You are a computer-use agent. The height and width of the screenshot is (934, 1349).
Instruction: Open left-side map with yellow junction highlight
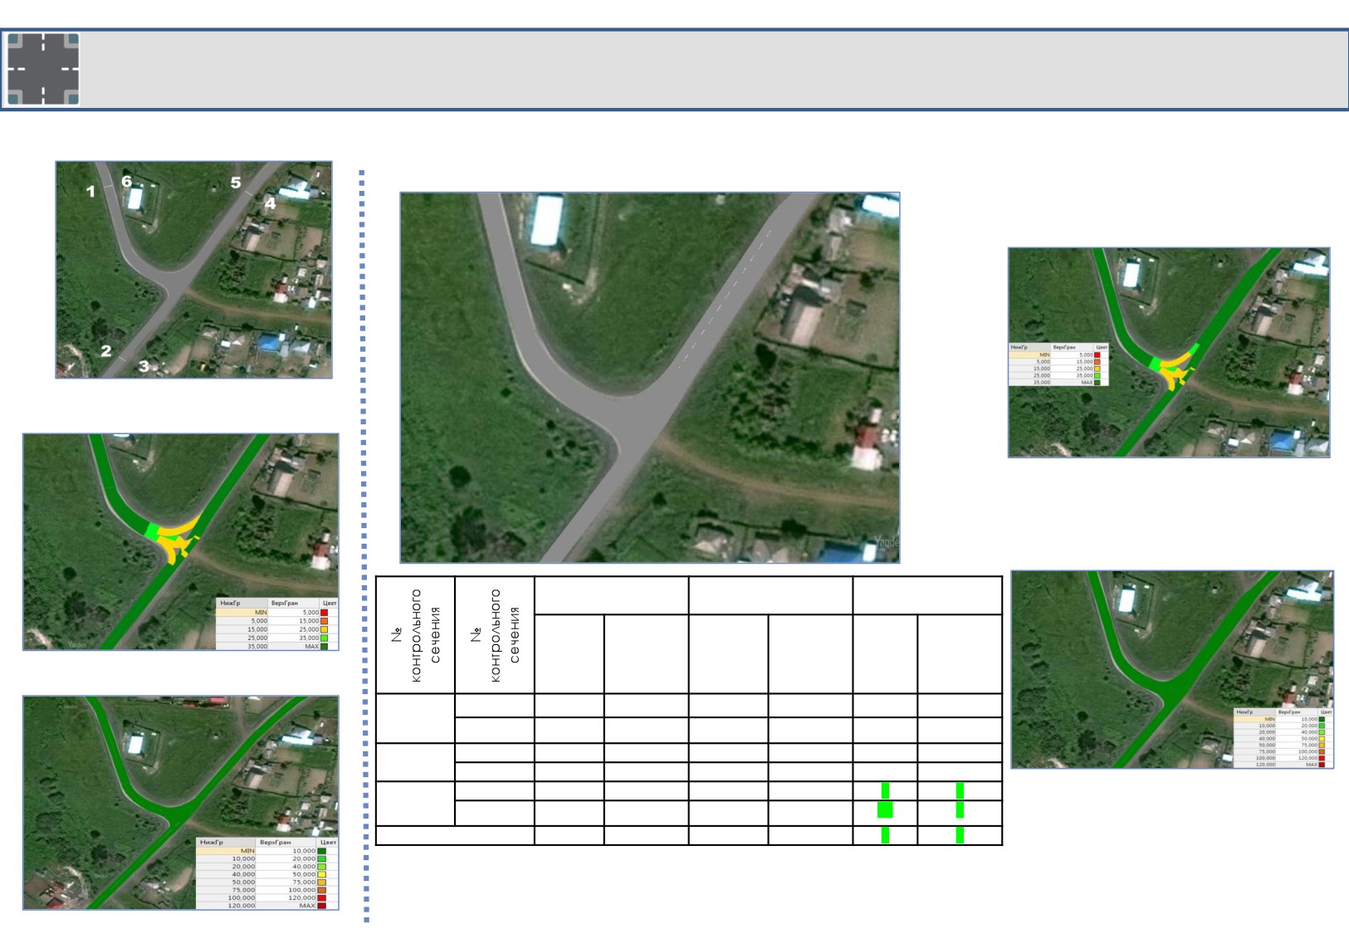point(181,541)
